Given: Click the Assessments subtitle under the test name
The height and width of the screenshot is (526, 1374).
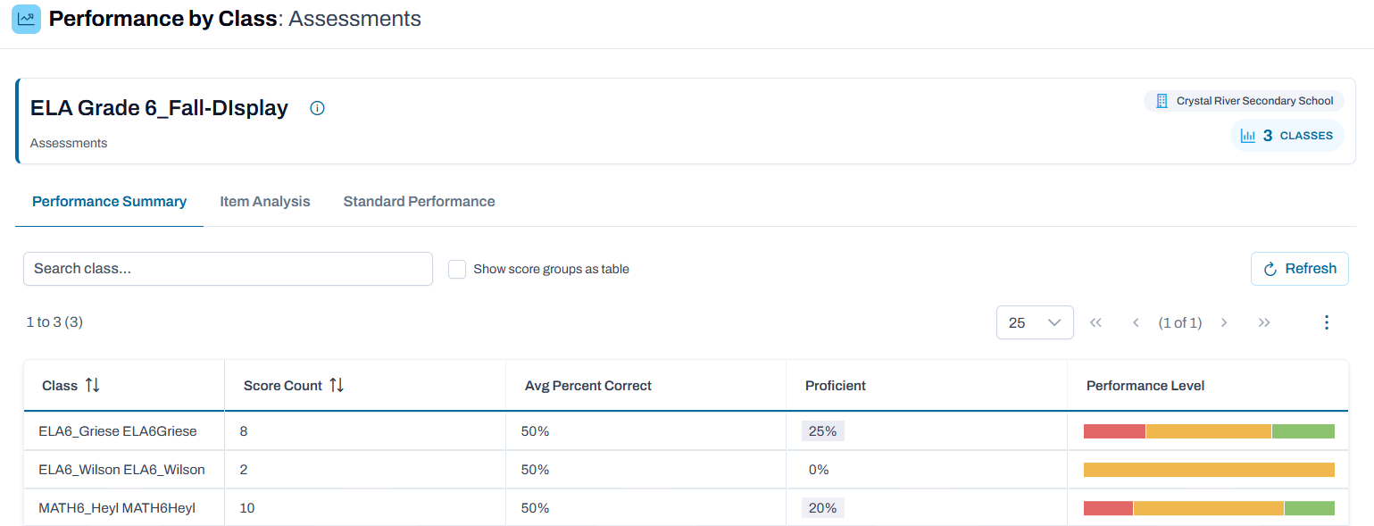Looking at the screenshot, I should point(69,143).
